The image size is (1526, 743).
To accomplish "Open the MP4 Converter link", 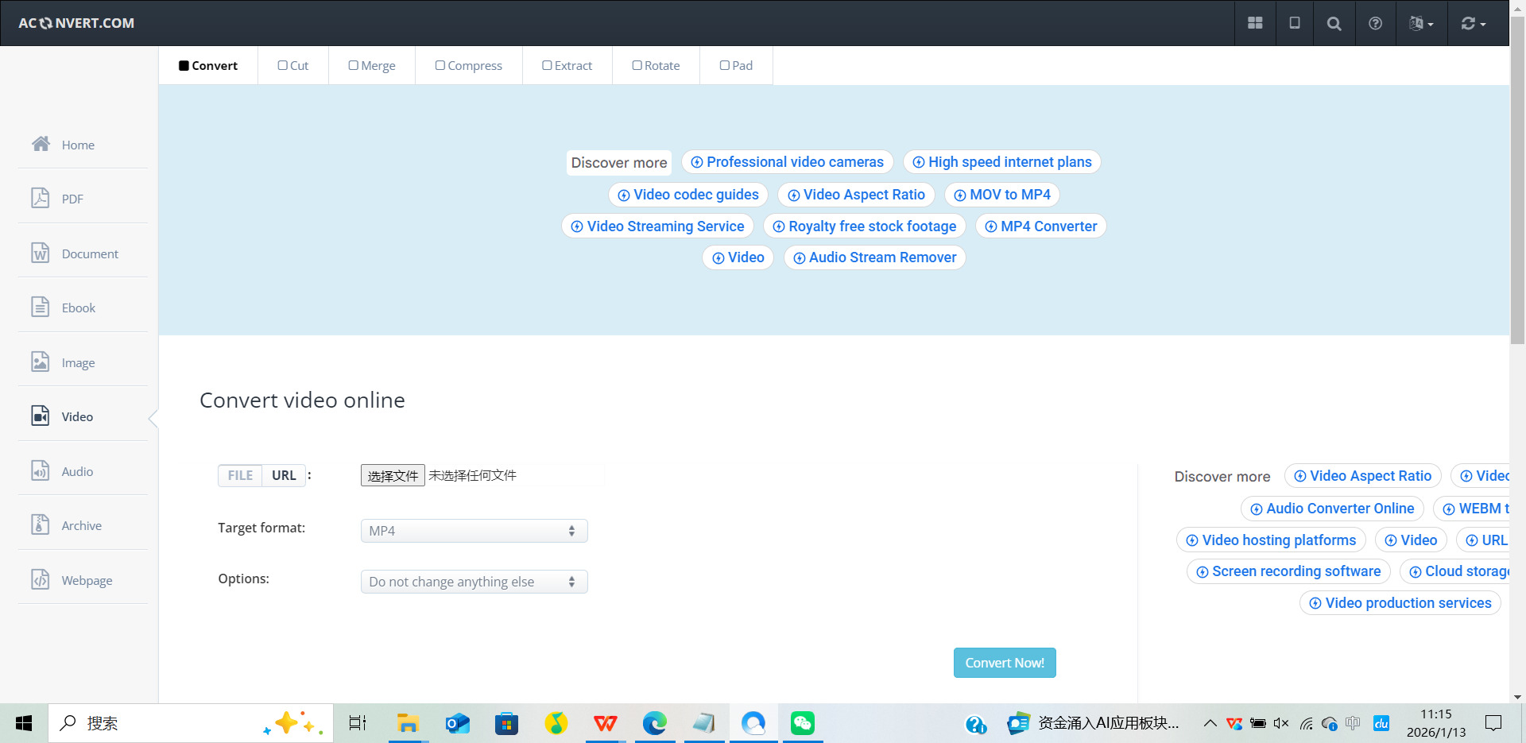I will (x=1041, y=226).
